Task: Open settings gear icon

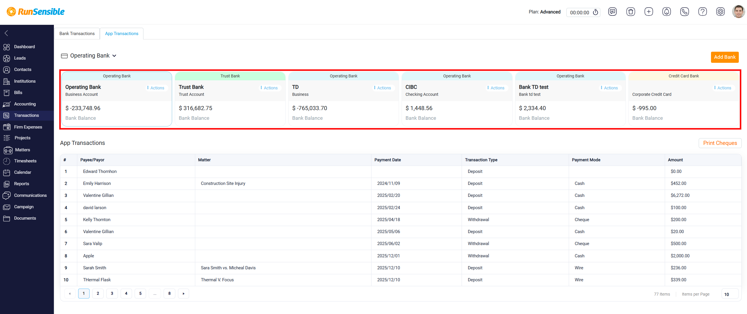Action: [720, 12]
